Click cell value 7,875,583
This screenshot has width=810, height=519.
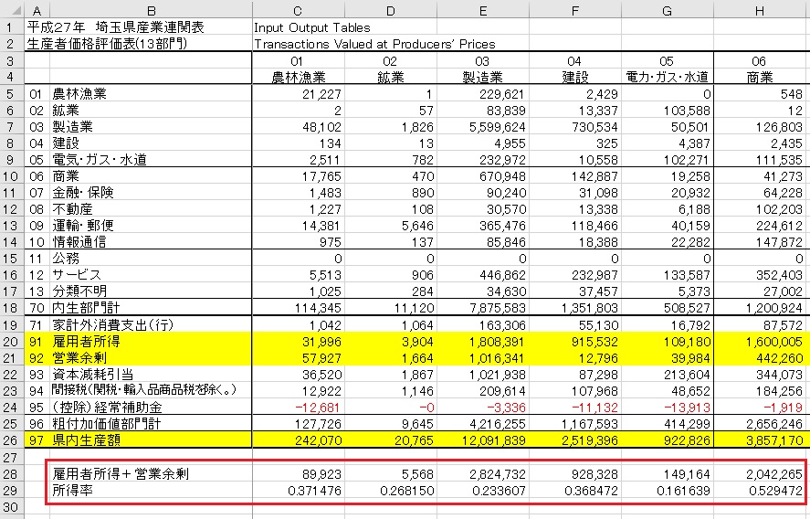pyautogui.click(x=497, y=309)
